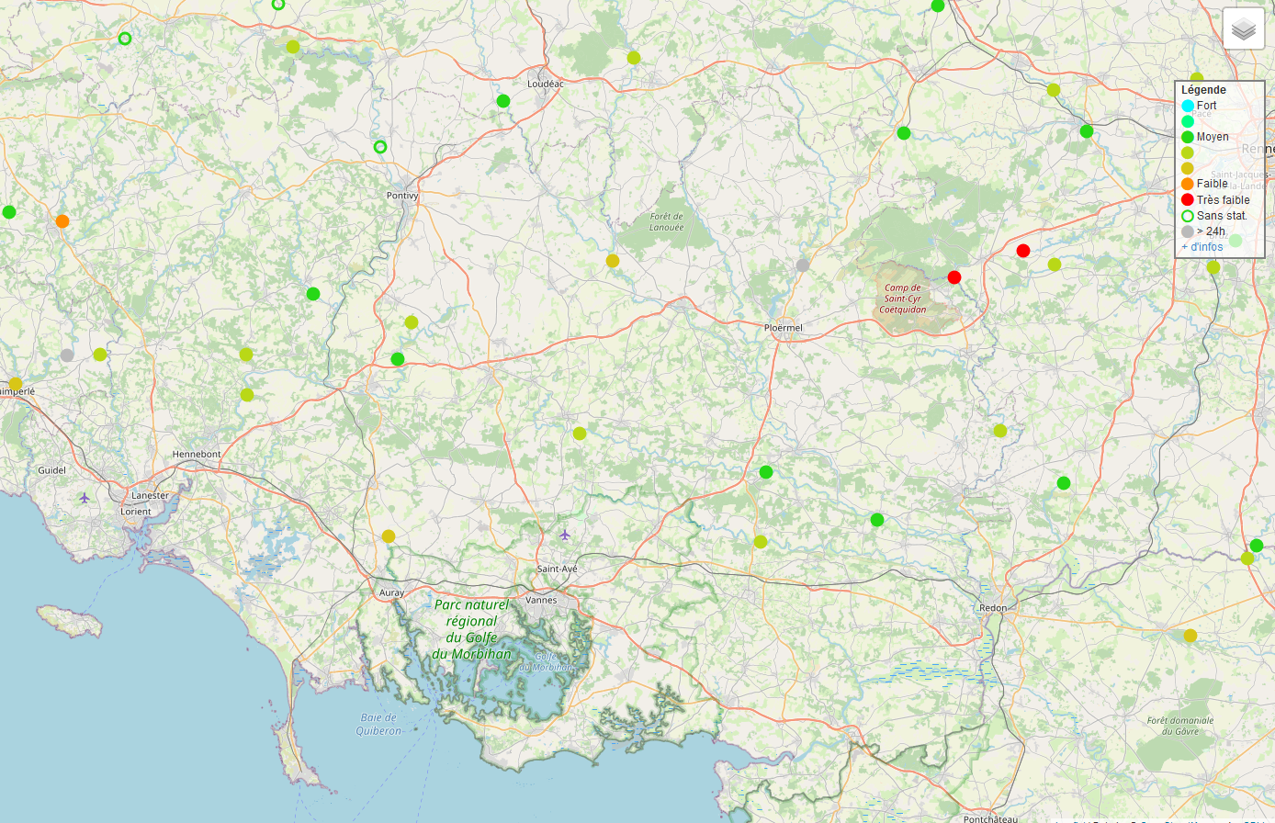Screen dimensions: 1275x823
Task: Click the cyan "Fort" legend swatch
Action: point(1188,106)
